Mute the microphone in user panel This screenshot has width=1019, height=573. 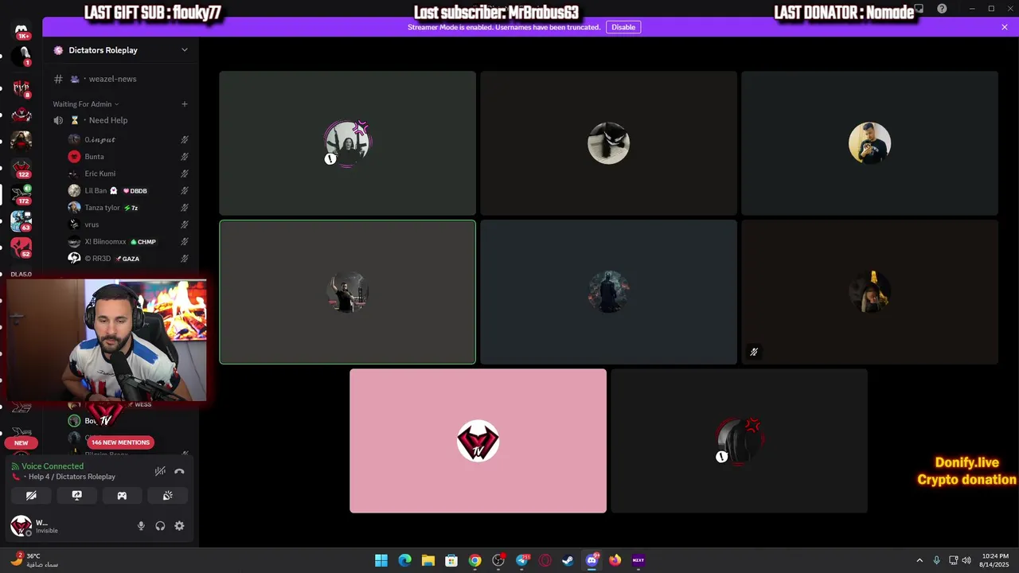141,526
